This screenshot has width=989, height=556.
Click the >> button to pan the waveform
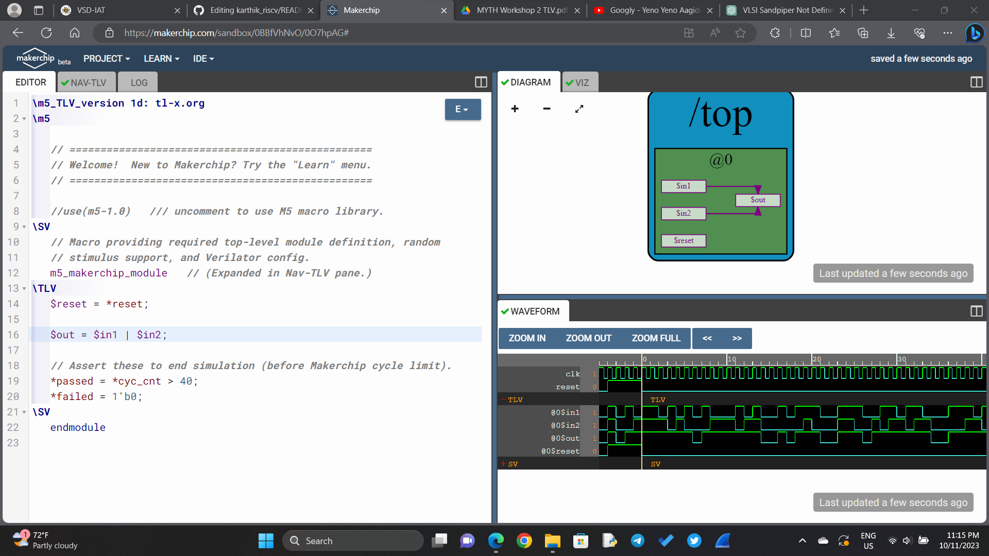(x=737, y=338)
